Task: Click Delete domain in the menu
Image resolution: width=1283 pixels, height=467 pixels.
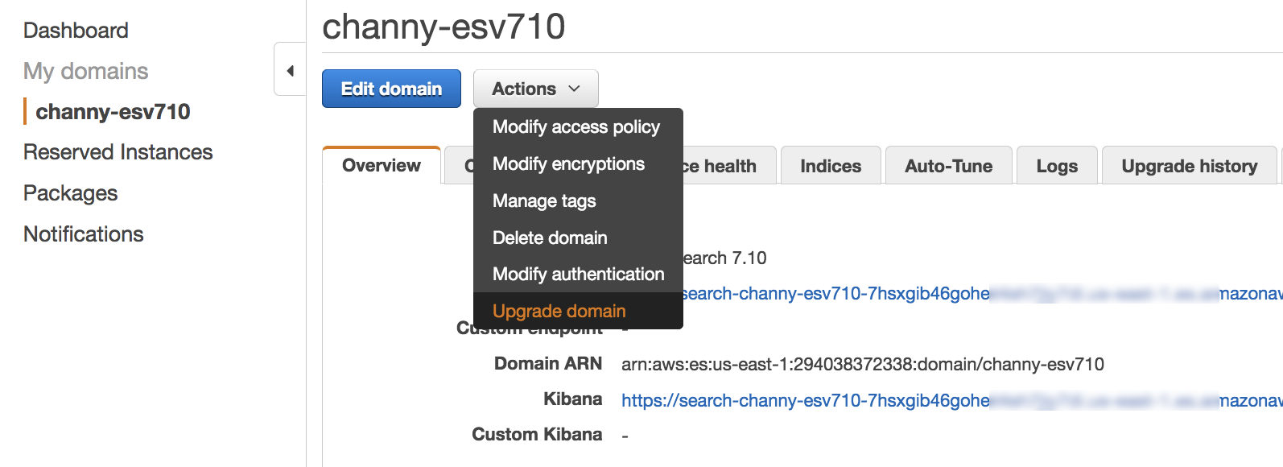Action: [x=550, y=238]
